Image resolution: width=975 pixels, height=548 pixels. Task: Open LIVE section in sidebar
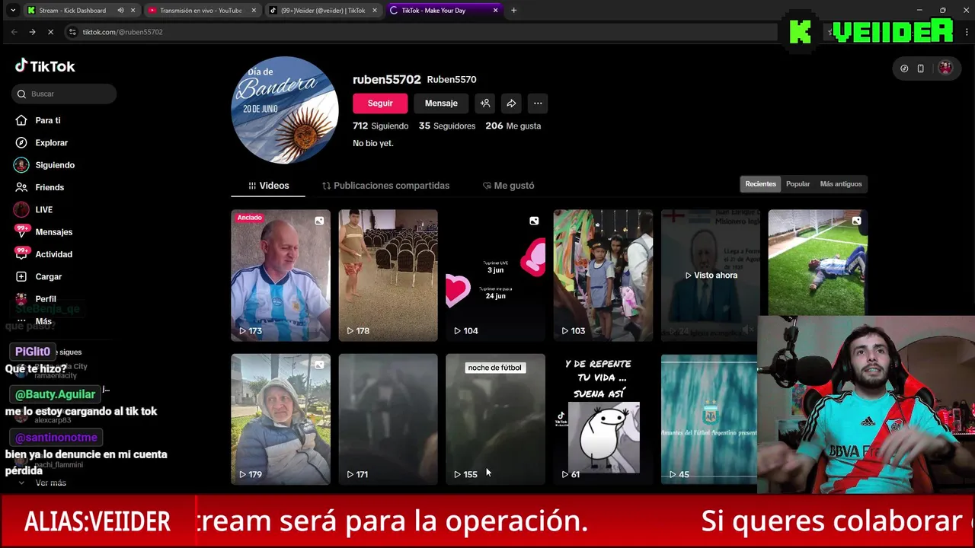[x=34, y=209]
